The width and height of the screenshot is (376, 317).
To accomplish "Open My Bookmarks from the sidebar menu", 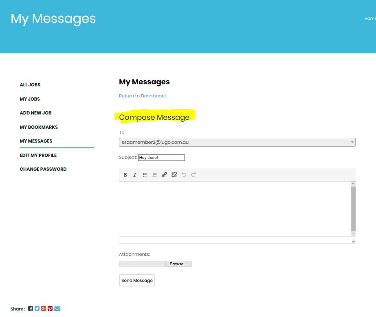I will pyautogui.click(x=39, y=127).
